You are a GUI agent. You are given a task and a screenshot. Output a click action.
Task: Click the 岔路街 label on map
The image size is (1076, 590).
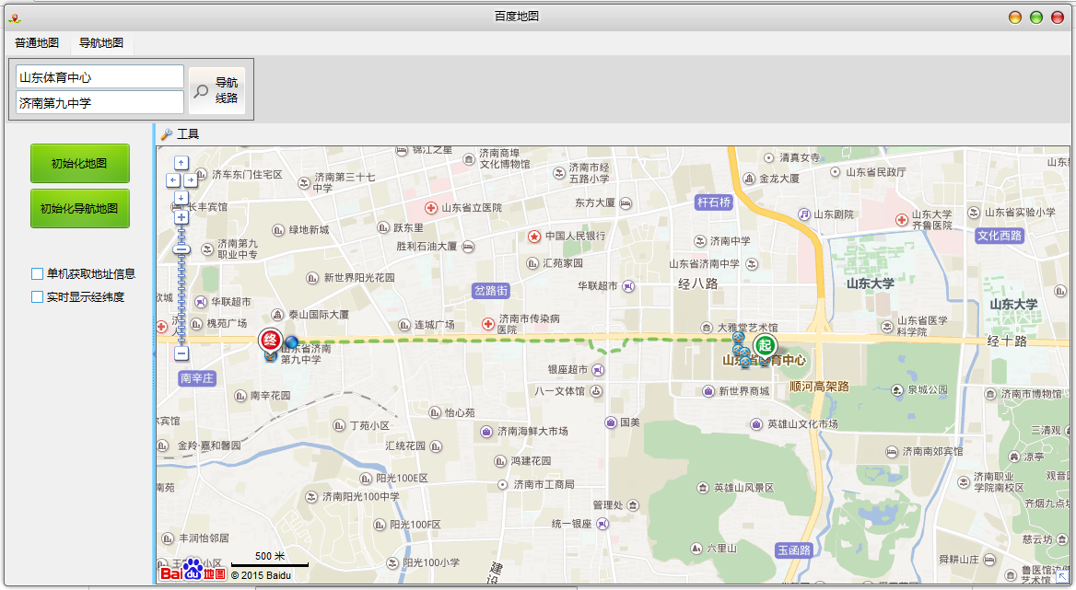[491, 291]
